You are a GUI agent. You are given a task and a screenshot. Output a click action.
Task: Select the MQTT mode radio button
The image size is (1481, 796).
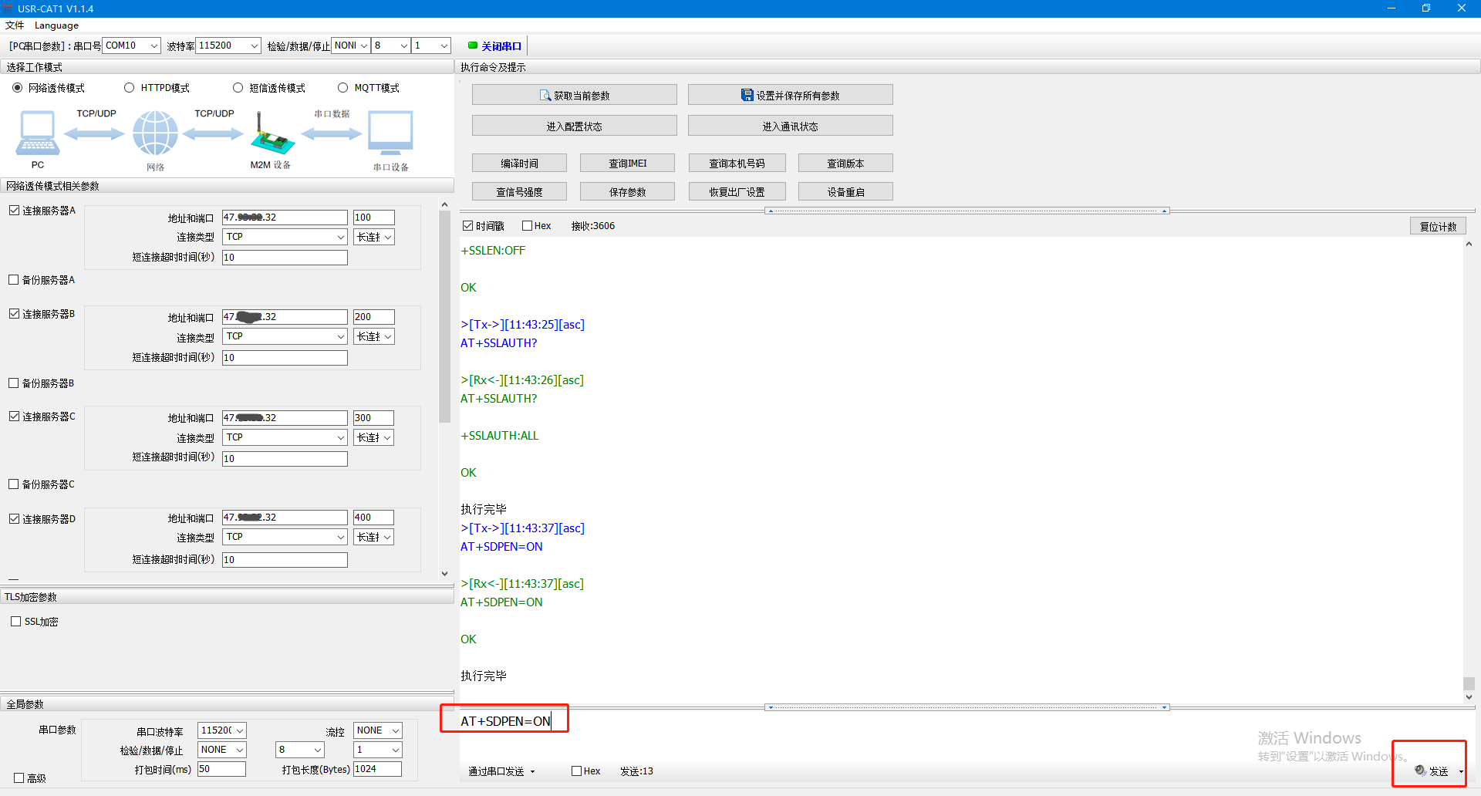click(x=343, y=88)
